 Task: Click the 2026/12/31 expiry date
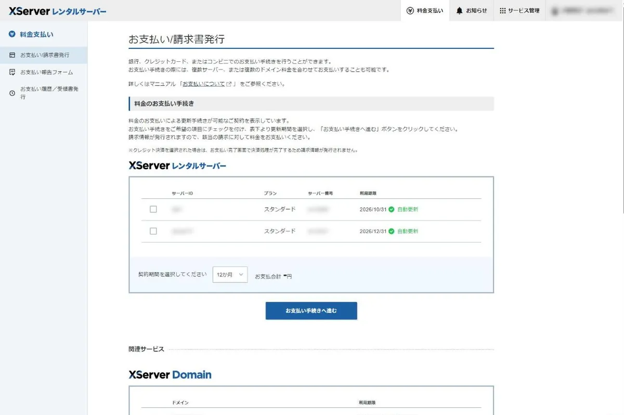373,231
